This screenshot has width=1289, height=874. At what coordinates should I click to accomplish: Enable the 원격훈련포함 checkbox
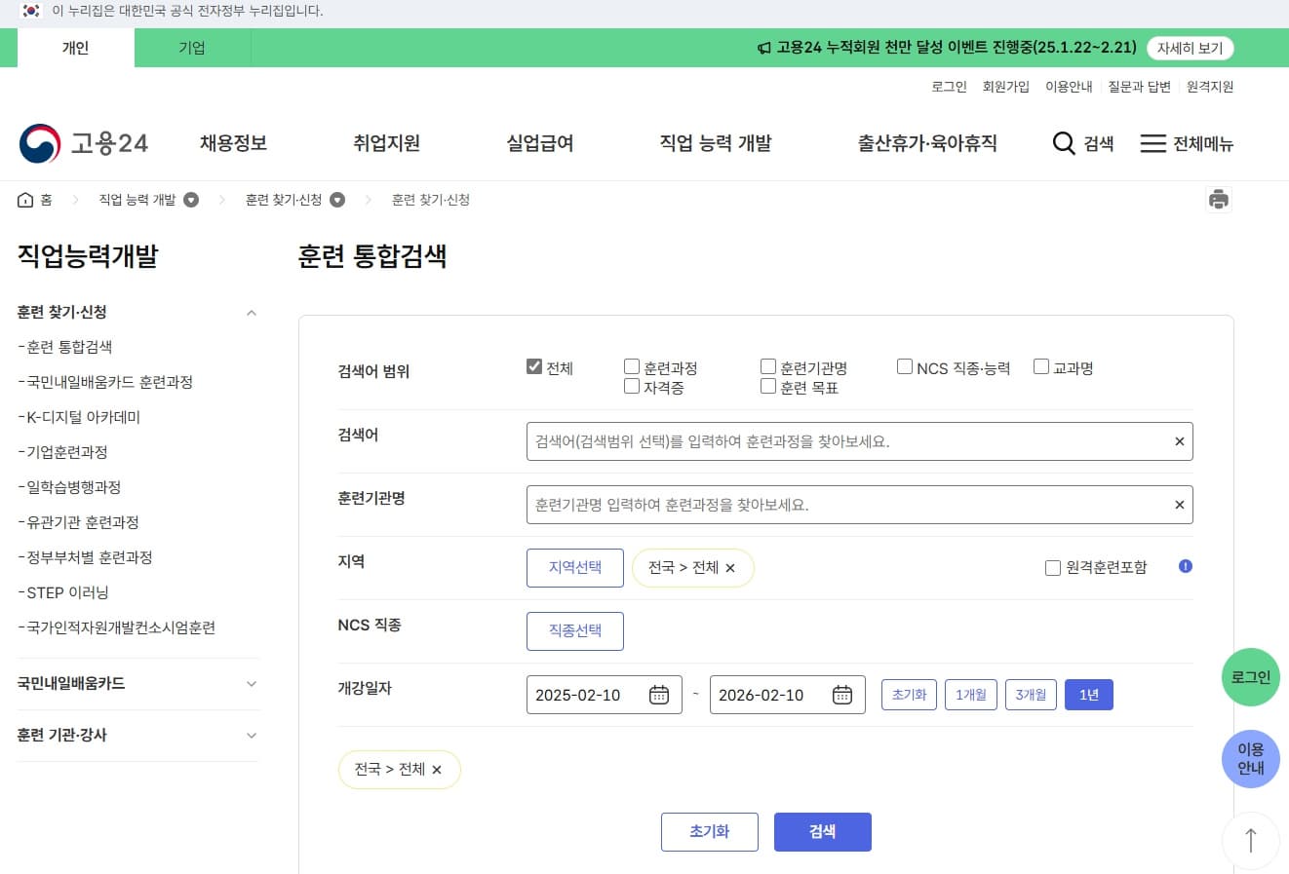point(1053,567)
